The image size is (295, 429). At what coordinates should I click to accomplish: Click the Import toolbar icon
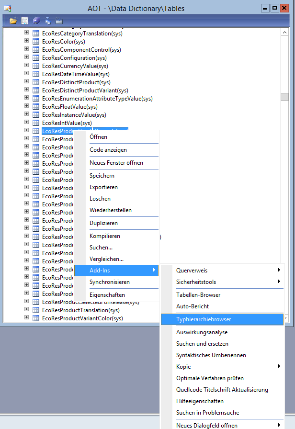(x=48, y=21)
